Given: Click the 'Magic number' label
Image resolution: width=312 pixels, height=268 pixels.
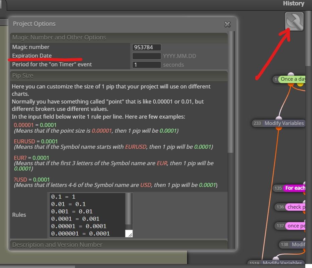Looking at the screenshot, I should click(x=31, y=47).
